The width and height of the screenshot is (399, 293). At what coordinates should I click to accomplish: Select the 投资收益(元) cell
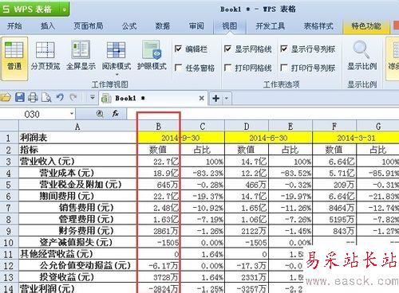point(78,277)
